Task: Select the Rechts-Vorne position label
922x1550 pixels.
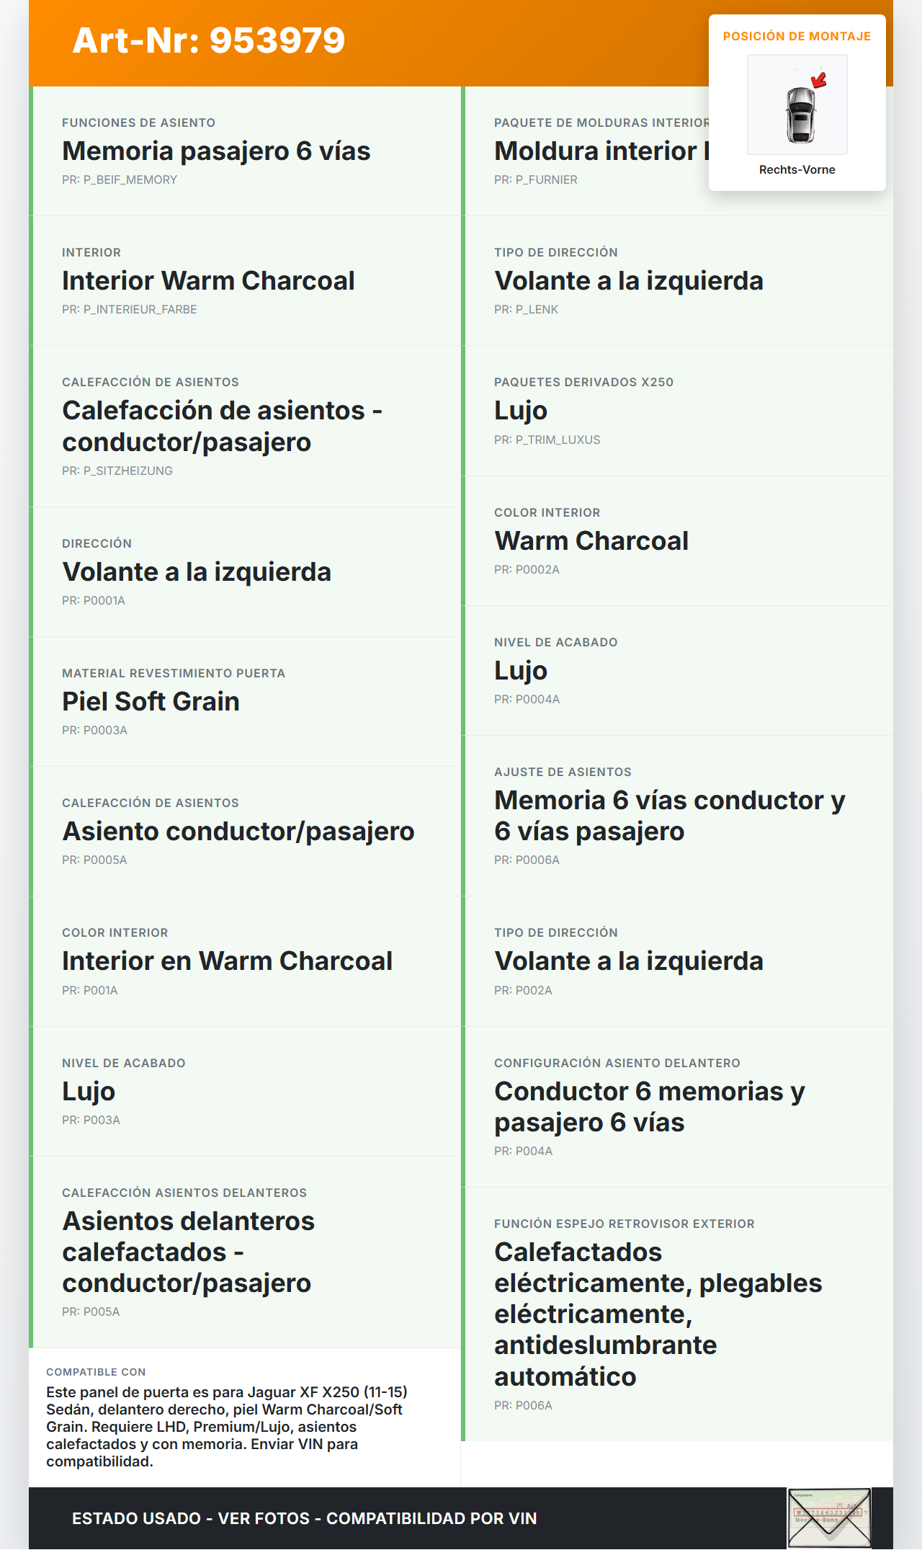Action: coord(797,170)
